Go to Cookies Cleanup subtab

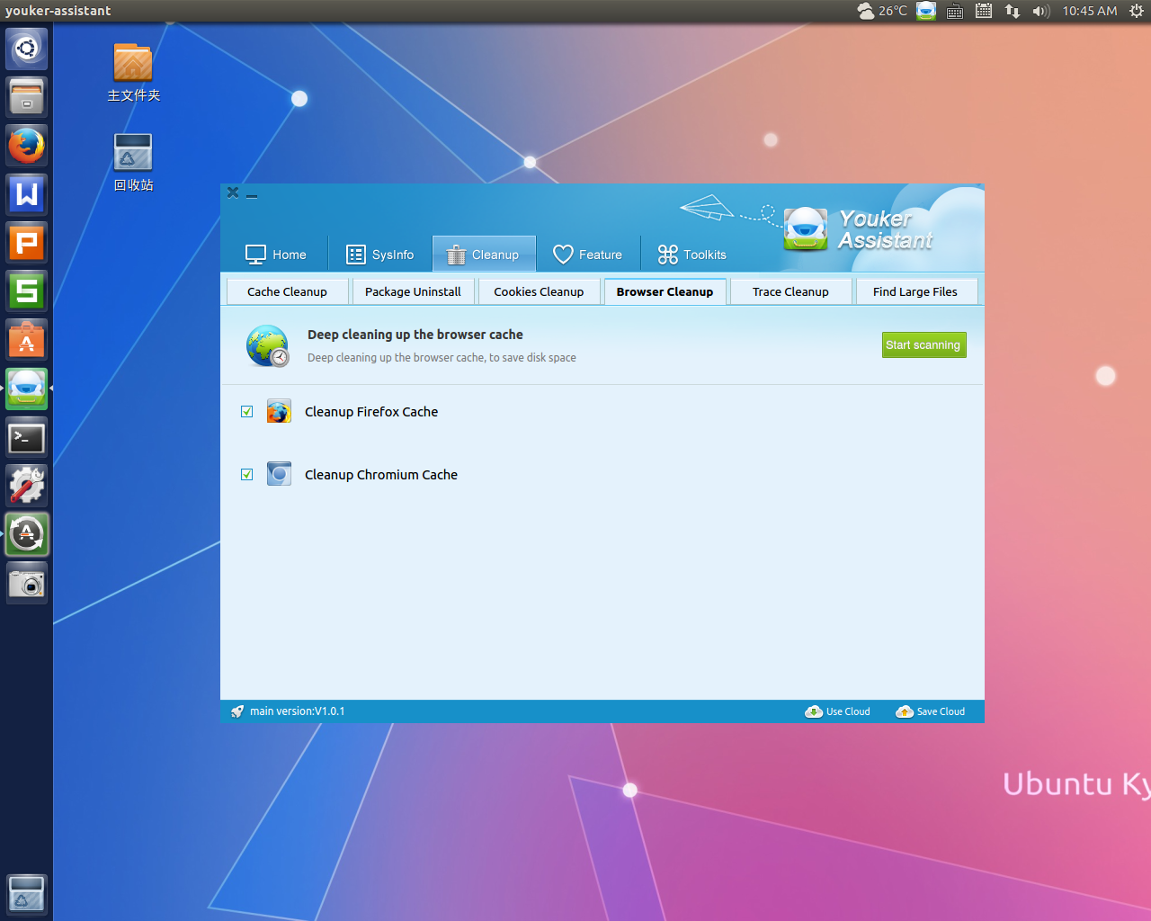coord(539,291)
